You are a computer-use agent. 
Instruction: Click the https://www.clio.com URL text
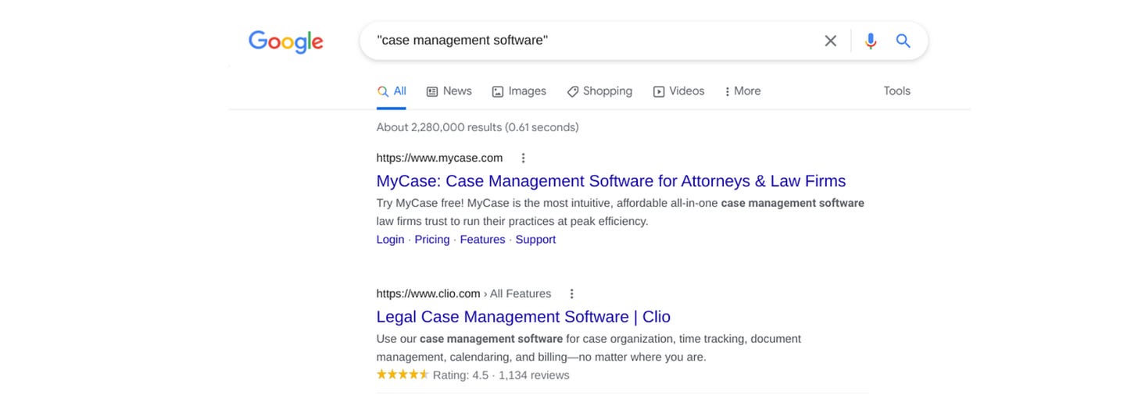pyautogui.click(x=428, y=294)
